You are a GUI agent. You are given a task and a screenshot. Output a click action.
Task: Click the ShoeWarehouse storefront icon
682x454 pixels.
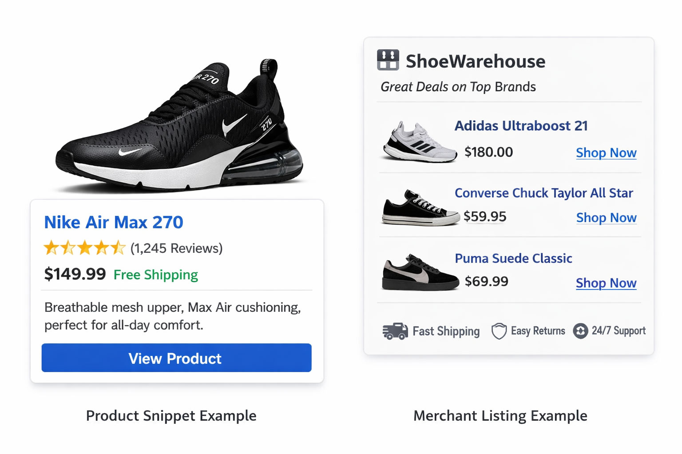click(388, 60)
